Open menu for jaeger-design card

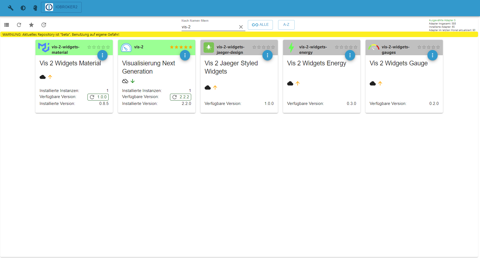(267, 55)
